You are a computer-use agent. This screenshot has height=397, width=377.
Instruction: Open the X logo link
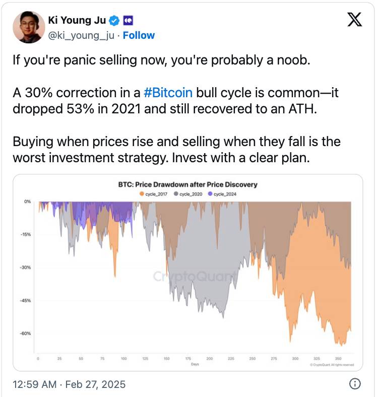[354, 20]
